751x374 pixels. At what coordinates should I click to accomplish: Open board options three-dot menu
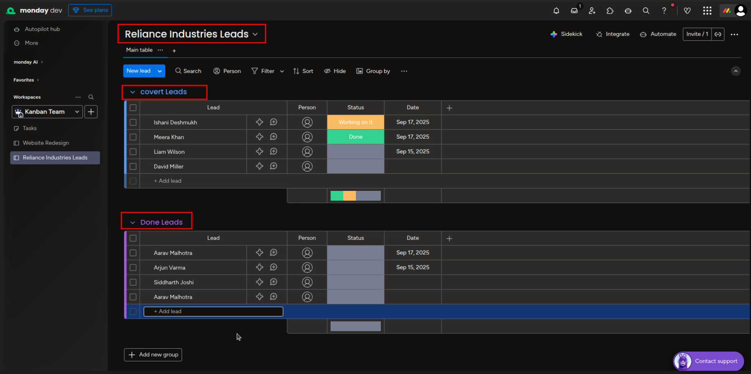[x=734, y=35]
